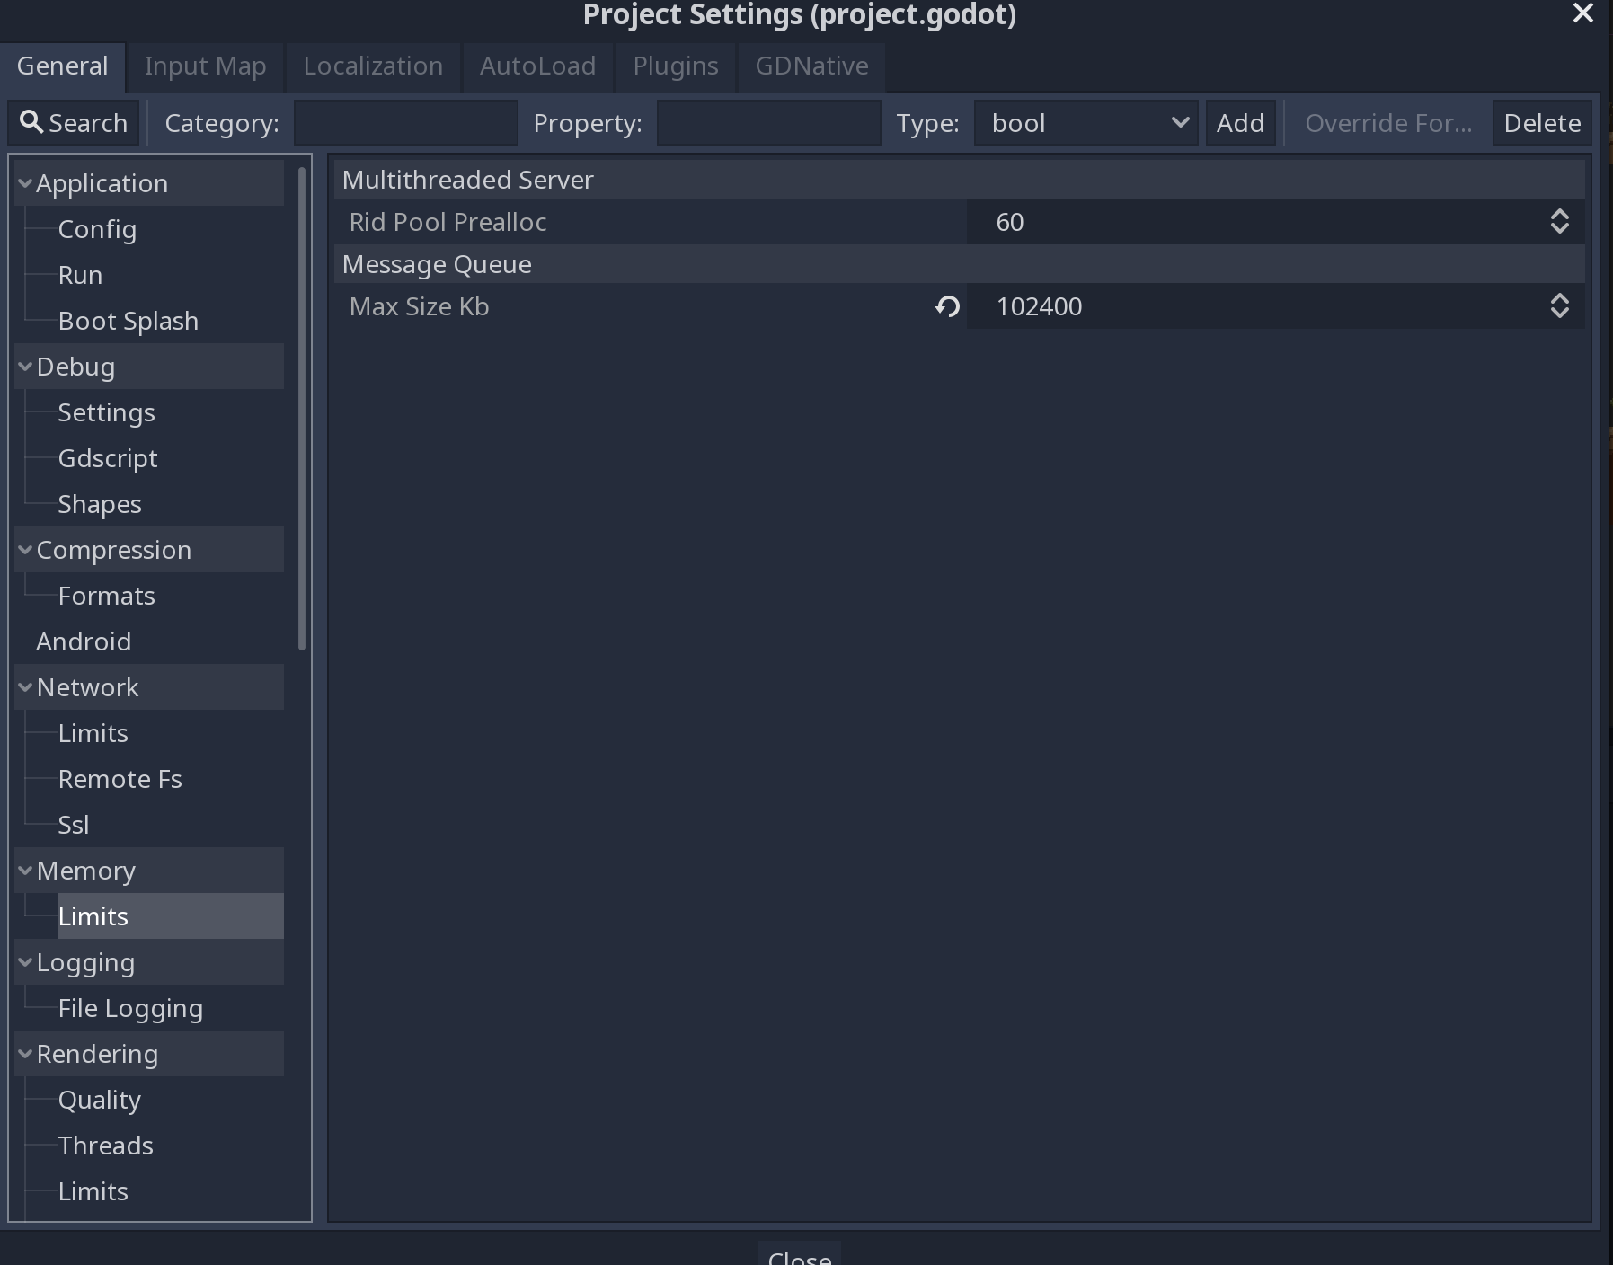Adjust Max Size Kb with its spinner arrows
1613x1265 pixels.
[1558, 306]
